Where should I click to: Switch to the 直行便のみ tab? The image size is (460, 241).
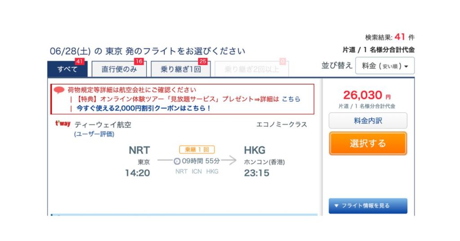[119, 69]
